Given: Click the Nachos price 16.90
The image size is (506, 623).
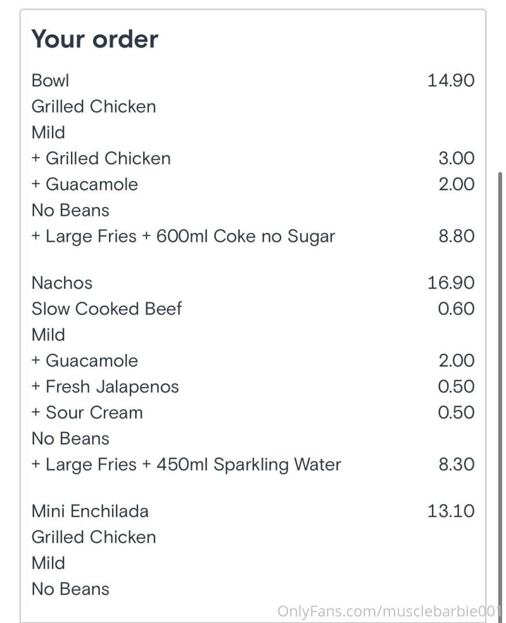Looking at the screenshot, I should [x=451, y=283].
